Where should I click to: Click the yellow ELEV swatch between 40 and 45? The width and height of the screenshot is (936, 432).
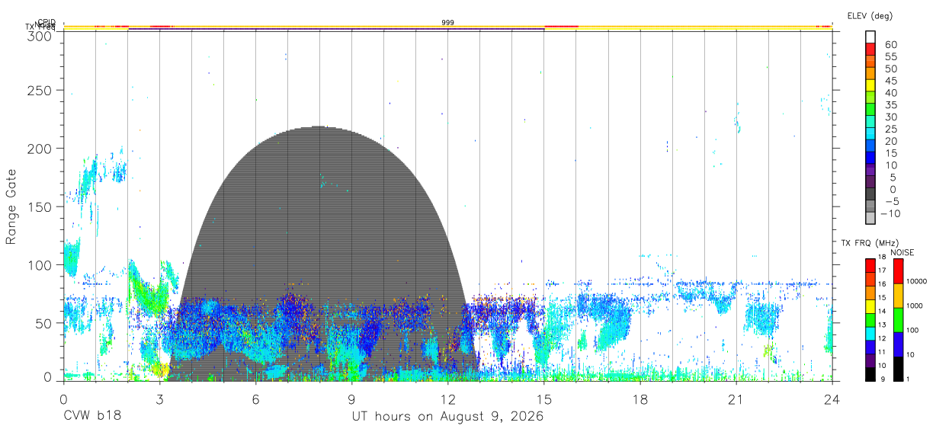point(870,85)
